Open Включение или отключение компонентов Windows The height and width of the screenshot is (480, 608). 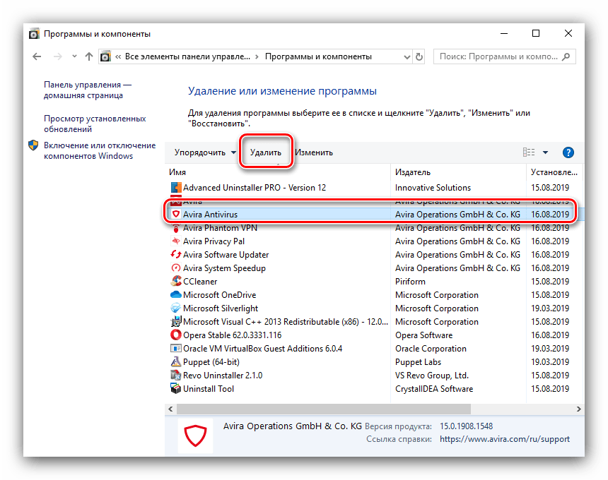point(99,150)
